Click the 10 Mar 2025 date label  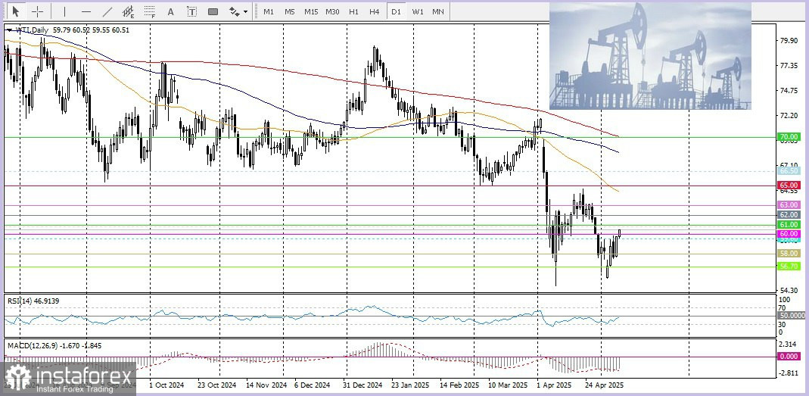(x=509, y=385)
